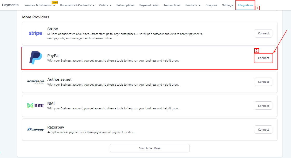
Task: Click the Stripe logo icon
Action: coord(35,33)
